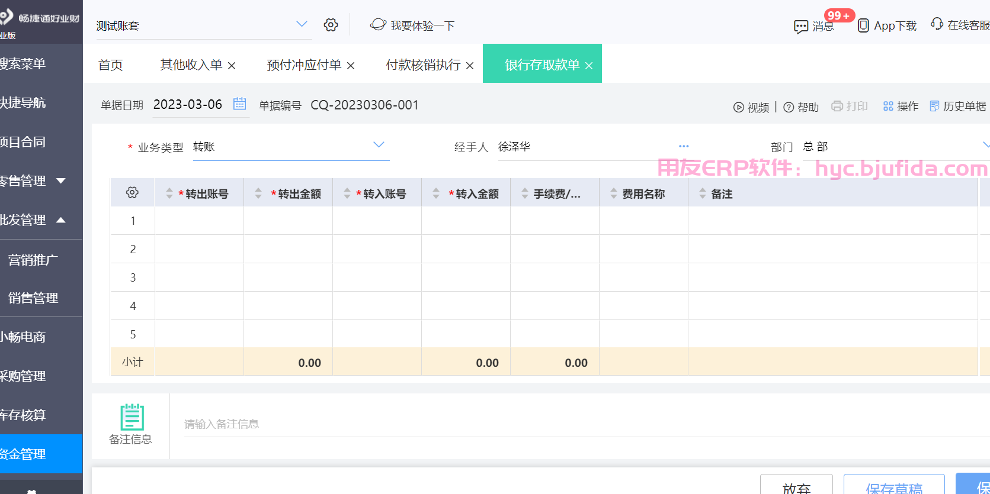
Task: Click the 99+ message badge
Action: coord(838,15)
